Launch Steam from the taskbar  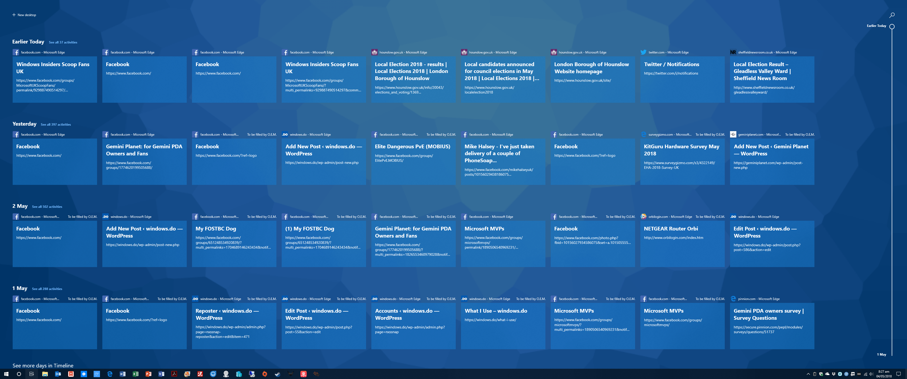[x=277, y=374]
